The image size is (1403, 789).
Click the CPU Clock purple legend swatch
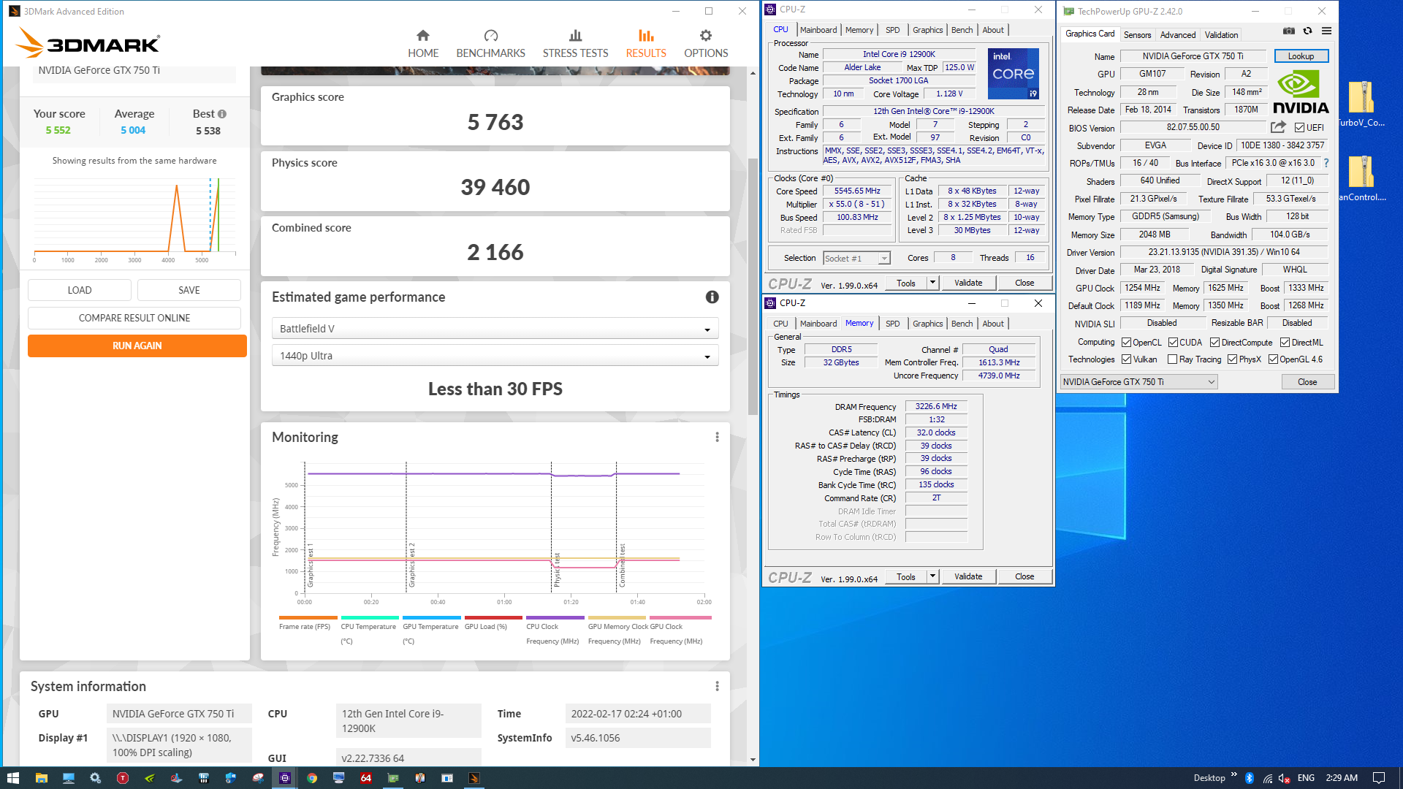click(555, 617)
